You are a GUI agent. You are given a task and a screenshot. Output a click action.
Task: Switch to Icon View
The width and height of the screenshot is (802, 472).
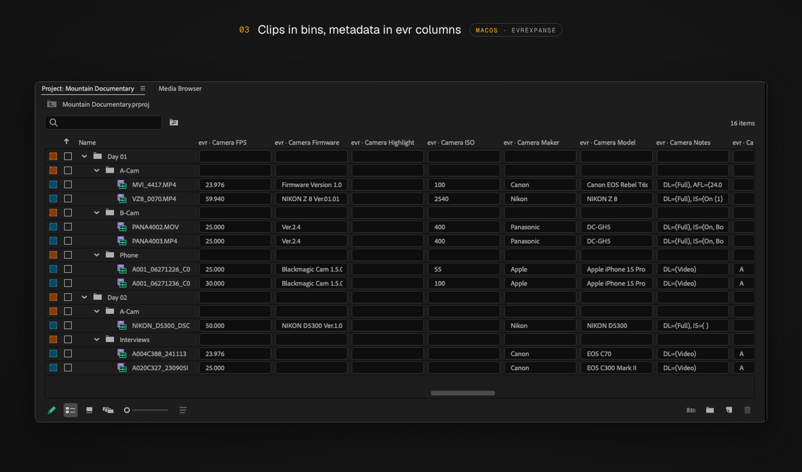coord(89,410)
